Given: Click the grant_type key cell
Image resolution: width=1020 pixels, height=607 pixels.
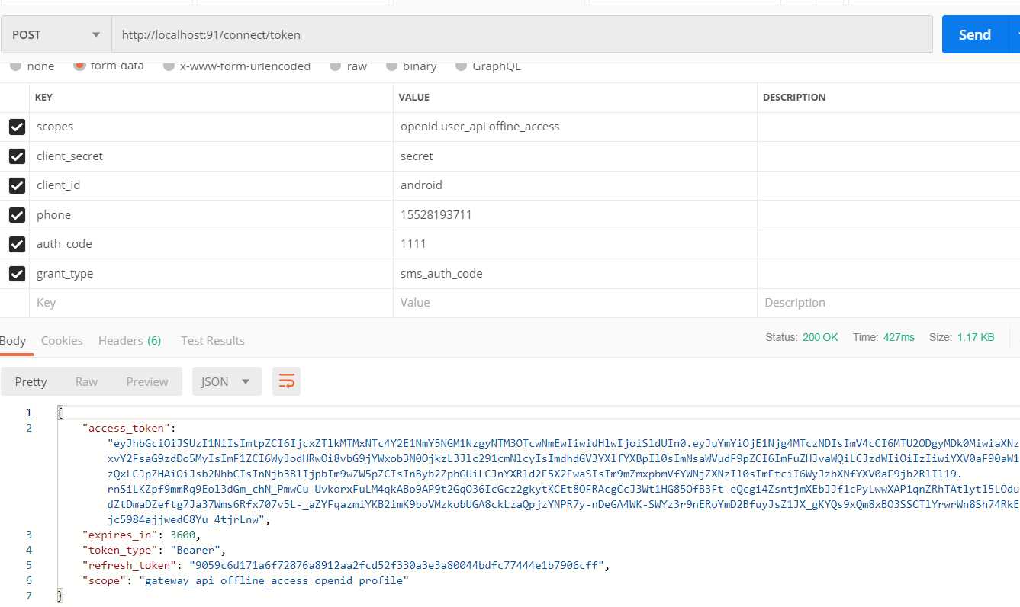Looking at the screenshot, I should tap(211, 274).
